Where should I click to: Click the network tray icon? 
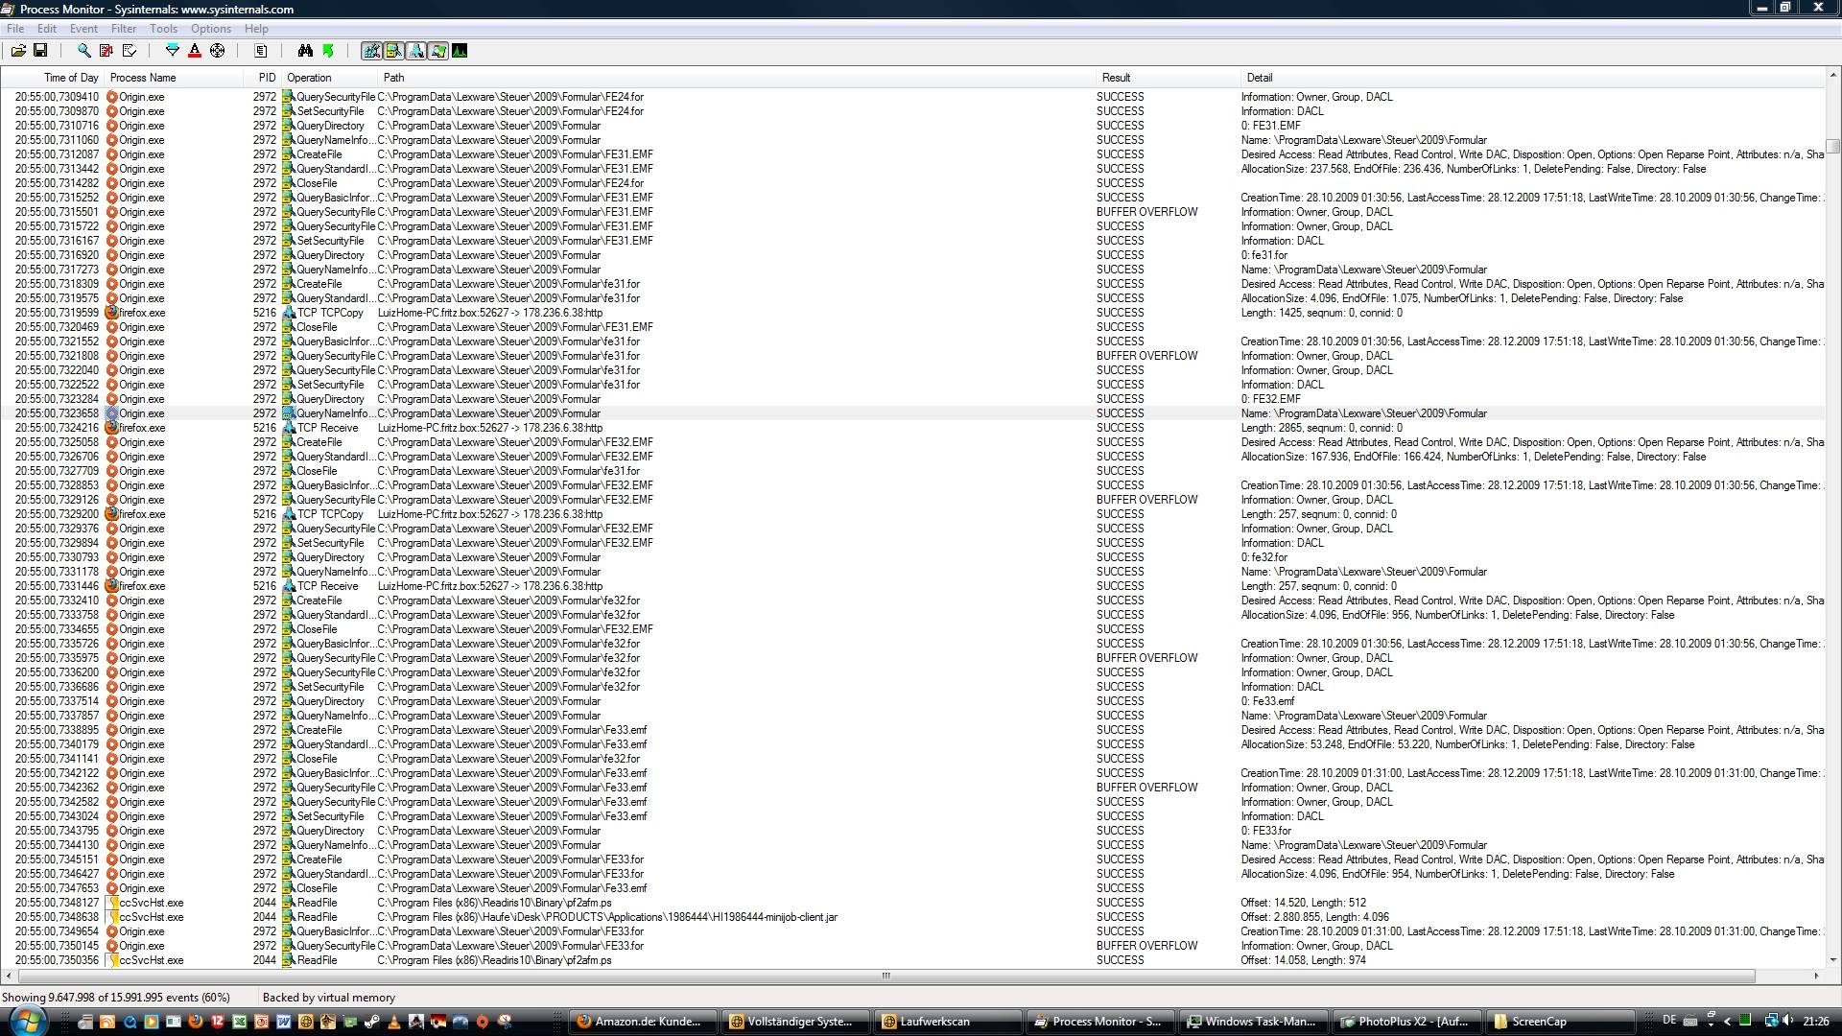pyautogui.click(x=1771, y=1022)
